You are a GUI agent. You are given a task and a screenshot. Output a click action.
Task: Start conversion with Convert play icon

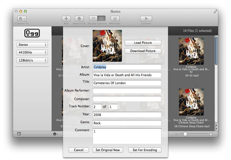[146, 19]
